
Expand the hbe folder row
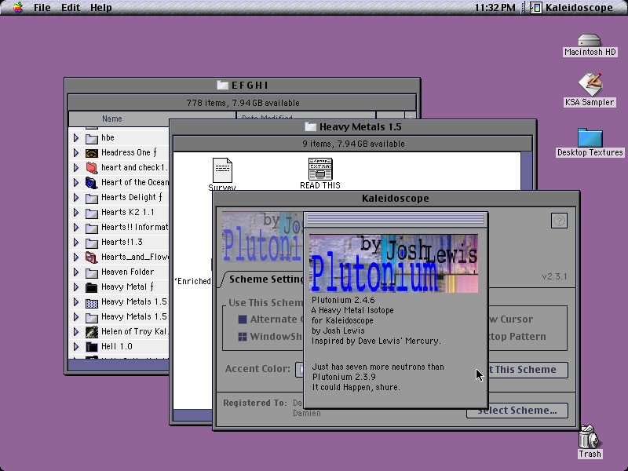click(76, 138)
